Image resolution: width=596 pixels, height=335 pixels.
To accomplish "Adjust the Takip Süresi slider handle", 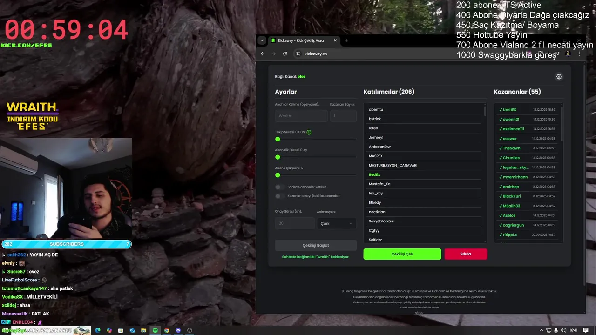I will [278, 139].
